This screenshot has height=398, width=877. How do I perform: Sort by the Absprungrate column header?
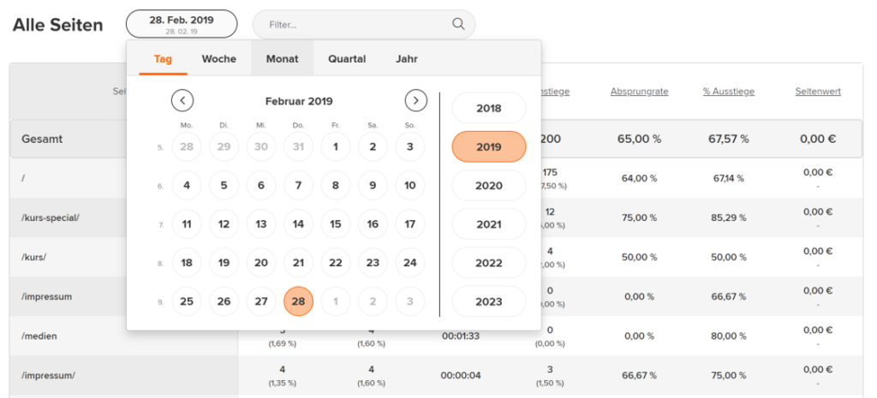coord(639,91)
